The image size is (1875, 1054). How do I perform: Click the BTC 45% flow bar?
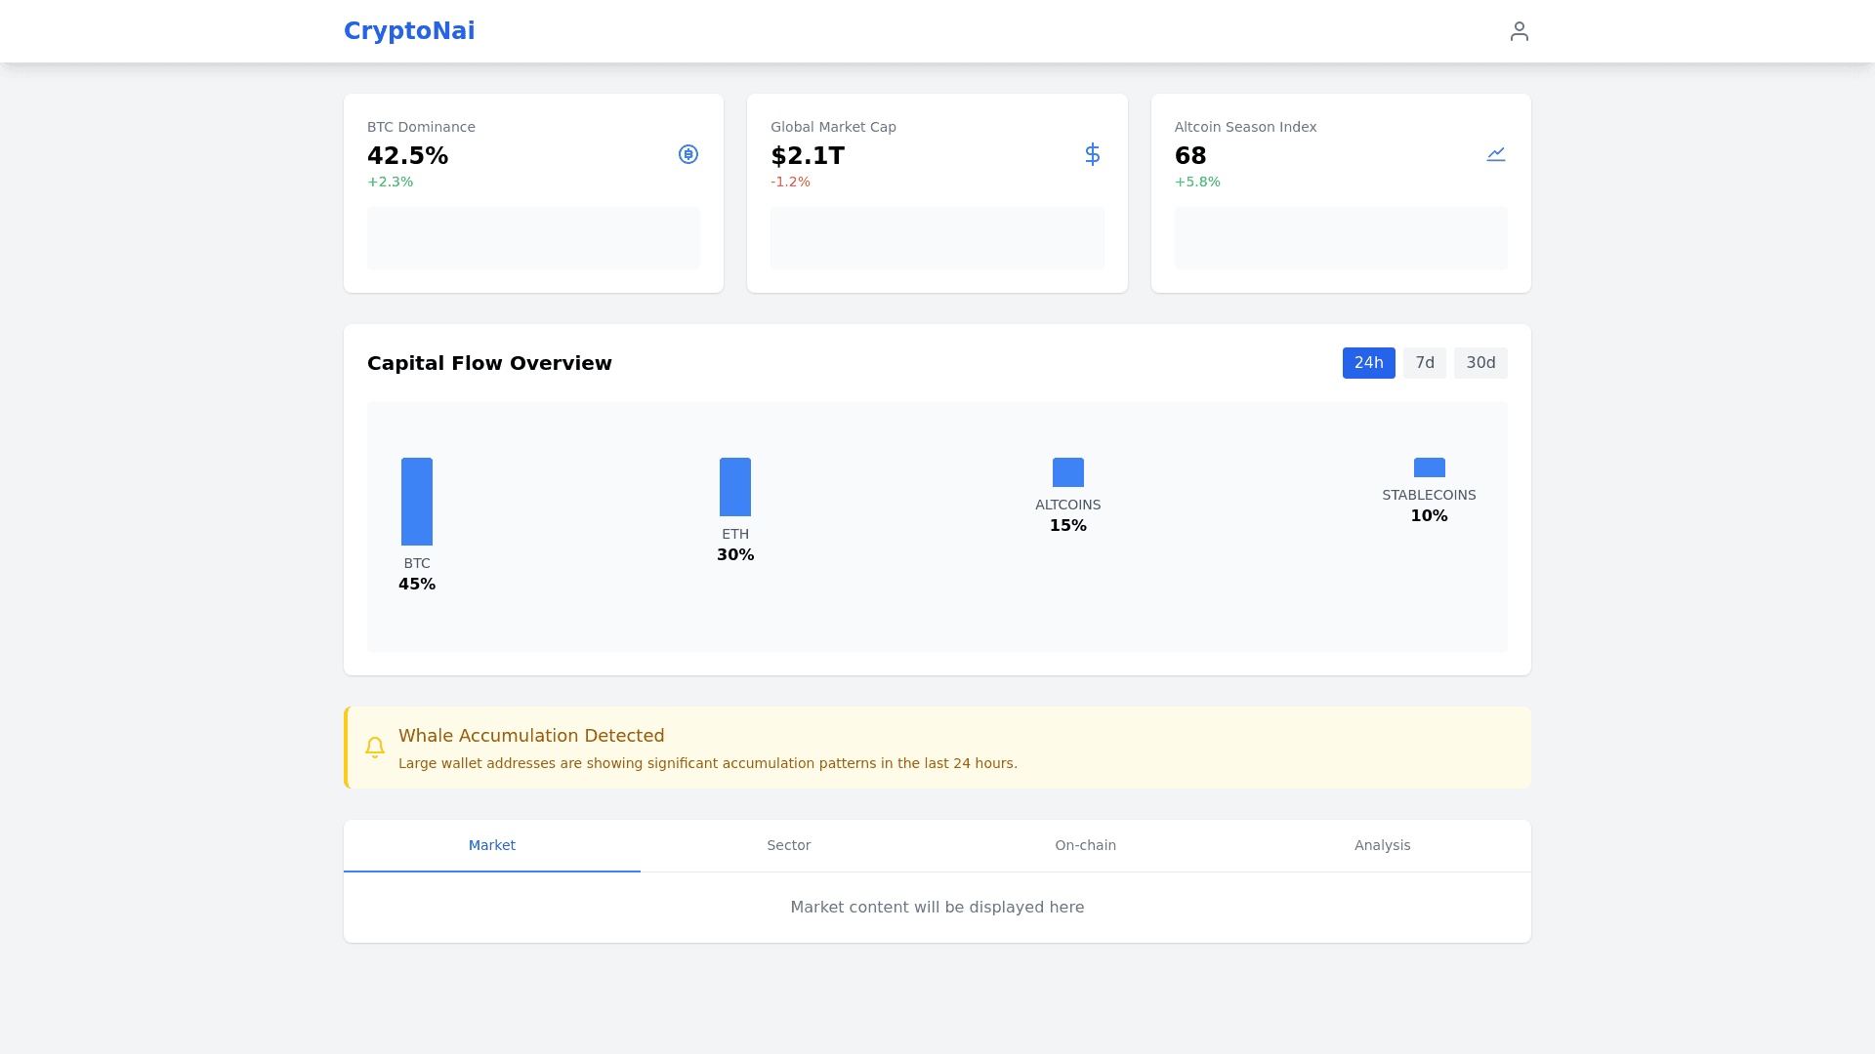coord(417,502)
